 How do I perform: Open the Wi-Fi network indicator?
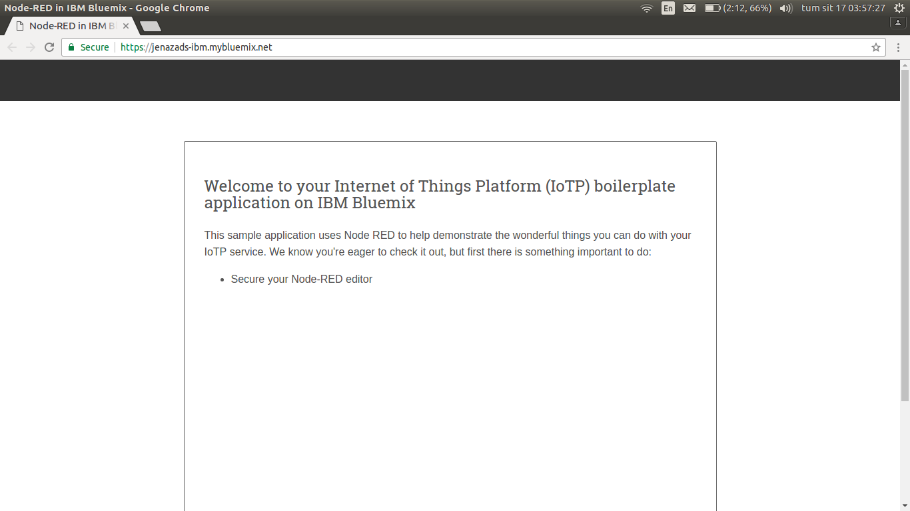(x=646, y=8)
